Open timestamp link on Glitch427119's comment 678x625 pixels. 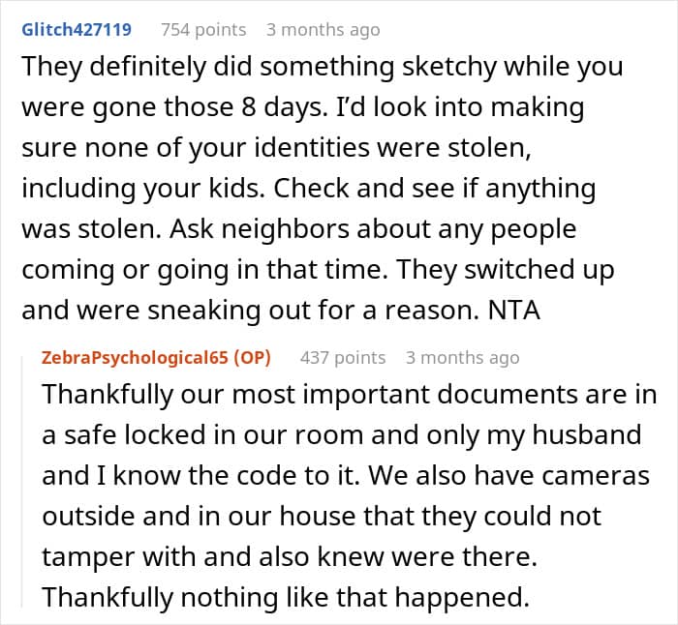323,30
